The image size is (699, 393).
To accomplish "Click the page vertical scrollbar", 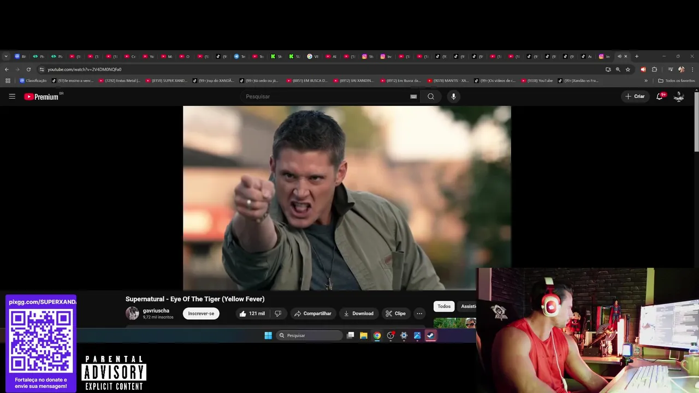I will (696, 122).
